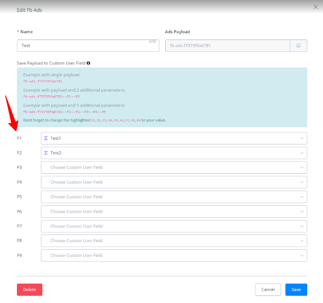Click the single payload example code text

pos(43,81)
